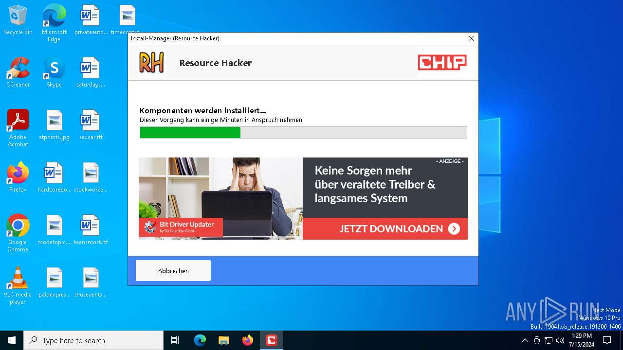Select the modetopic image file icon
The height and width of the screenshot is (350, 623).
pyautogui.click(x=54, y=230)
